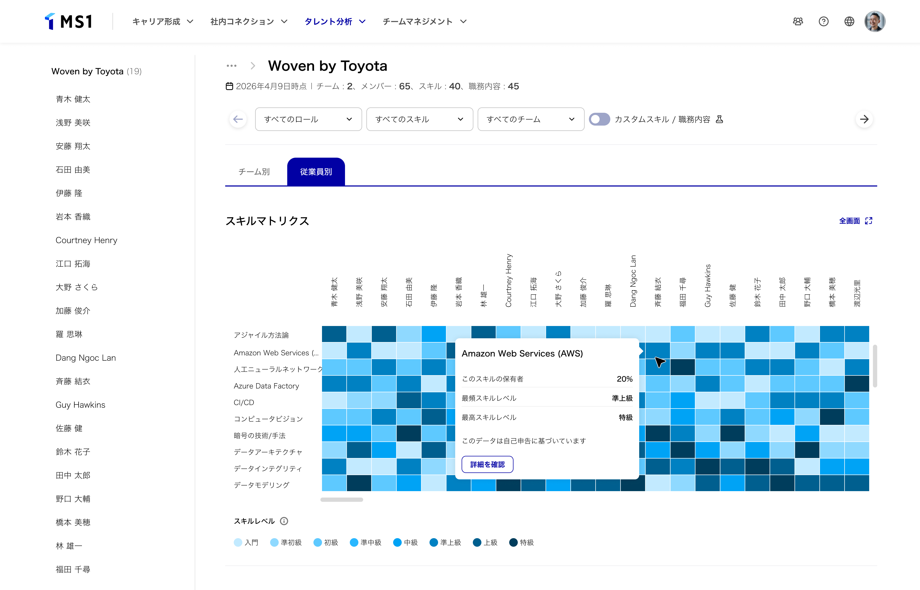Viewport: 920px width, 590px height.
Task: Select the 従業員別 tab
Action: pos(316,172)
